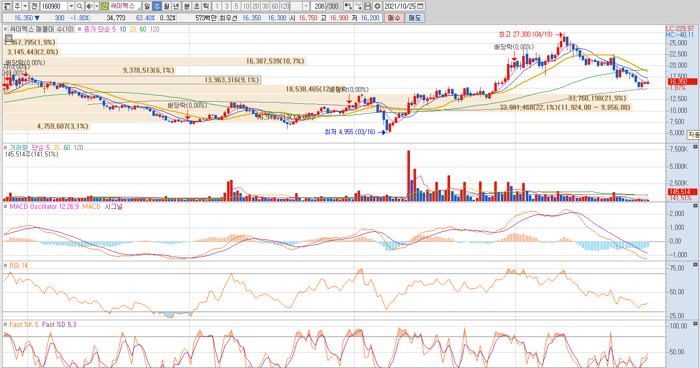Open chart settings gear icon
700x368 pixels.
pos(377,6)
